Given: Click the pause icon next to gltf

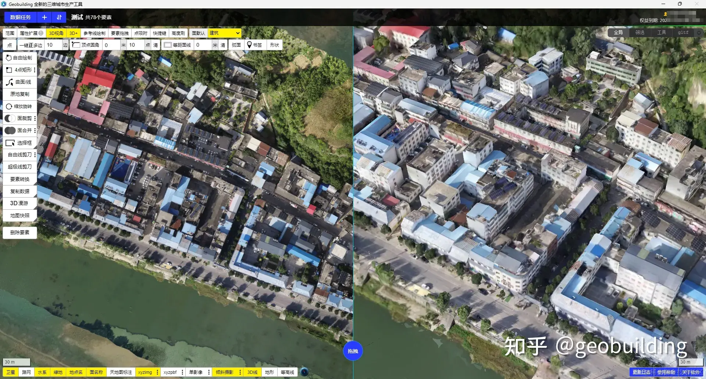Looking at the screenshot, I should [699, 32].
